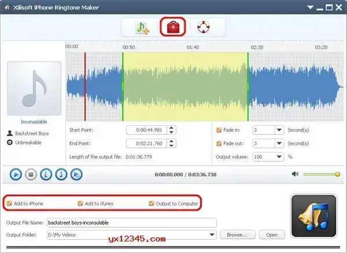Click the Stop playback button
The width and height of the screenshot is (347, 253).
point(31,174)
